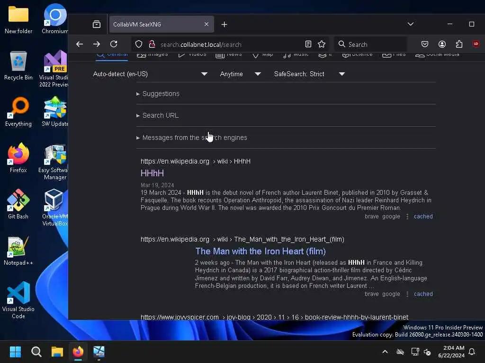Open more options dots for Iron Heart result
Image resolution: width=485 pixels, height=363 pixels.
(x=407, y=294)
